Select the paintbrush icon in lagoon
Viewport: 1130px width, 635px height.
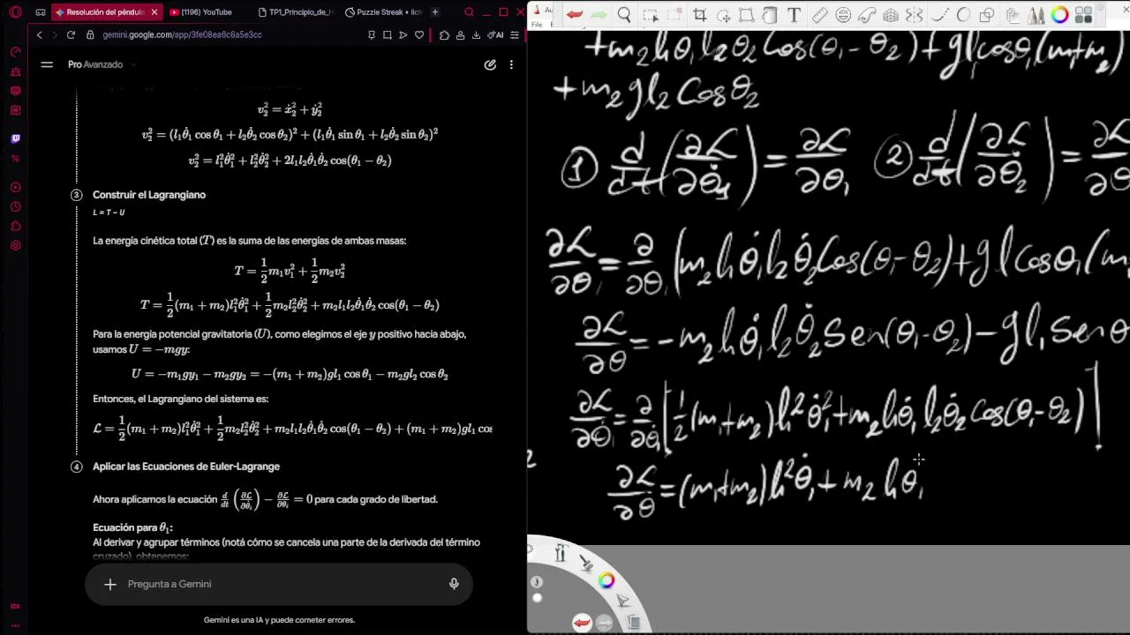pyautogui.click(x=586, y=563)
